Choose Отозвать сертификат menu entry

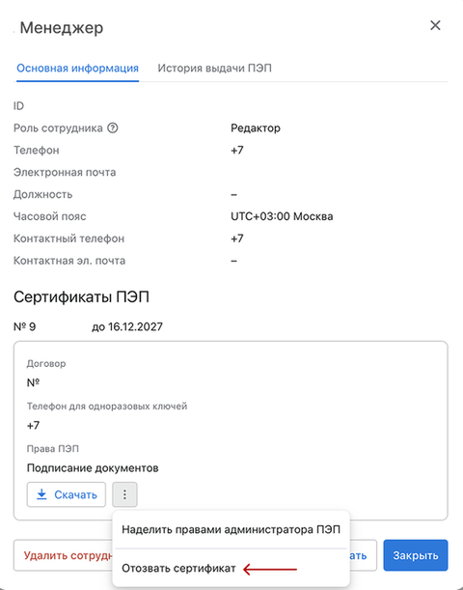click(178, 568)
